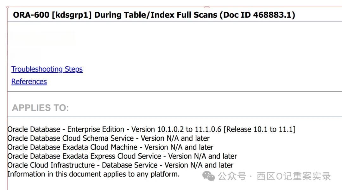The height and width of the screenshot is (190, 342).
Task: Click the Exadata Express Cloud Service line
Action: [122, 156]
